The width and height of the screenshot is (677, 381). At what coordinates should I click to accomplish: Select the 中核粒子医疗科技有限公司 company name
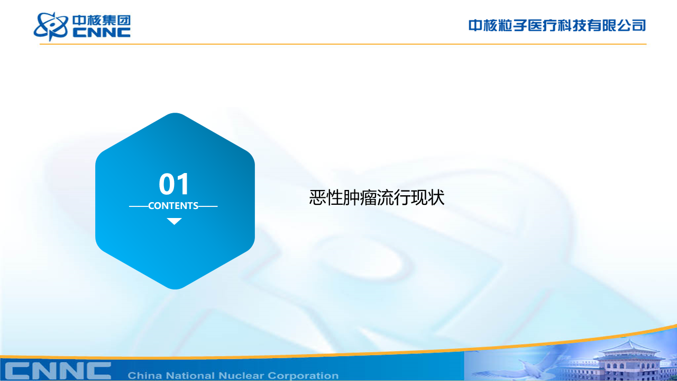557,25
